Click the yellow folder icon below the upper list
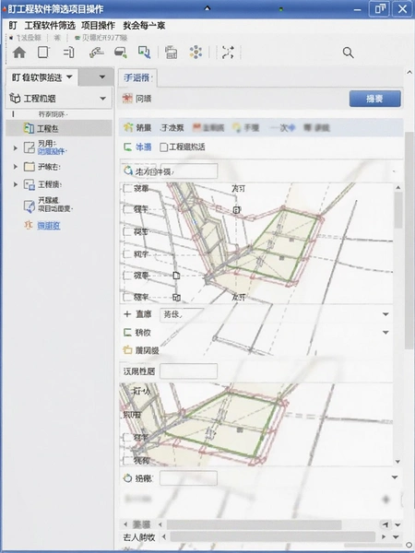This screenshot has height=553, width=415. click(127, 350)
